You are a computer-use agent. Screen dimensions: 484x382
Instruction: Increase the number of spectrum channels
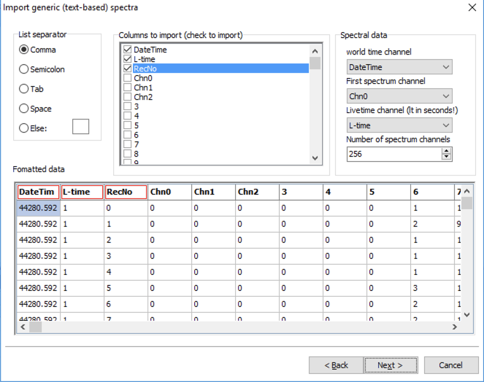(446, 151)
